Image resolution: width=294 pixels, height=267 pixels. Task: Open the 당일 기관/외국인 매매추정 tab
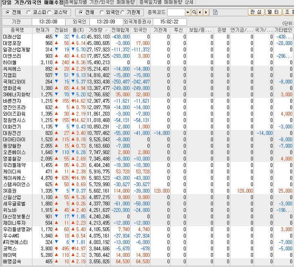pos(32,2)
